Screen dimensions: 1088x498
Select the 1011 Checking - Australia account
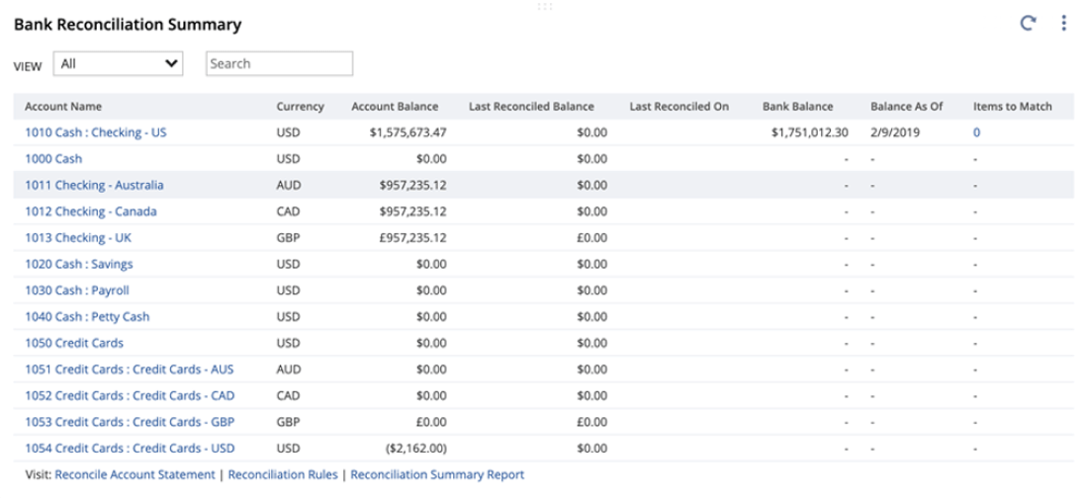[94, 185]
